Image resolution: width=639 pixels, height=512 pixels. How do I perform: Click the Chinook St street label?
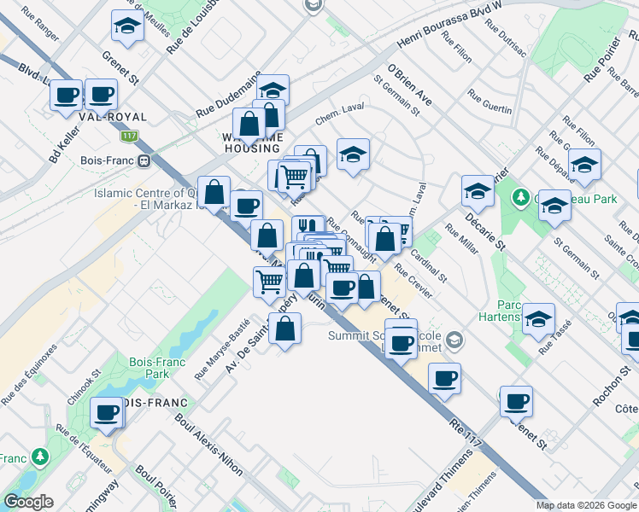point(84,387)
